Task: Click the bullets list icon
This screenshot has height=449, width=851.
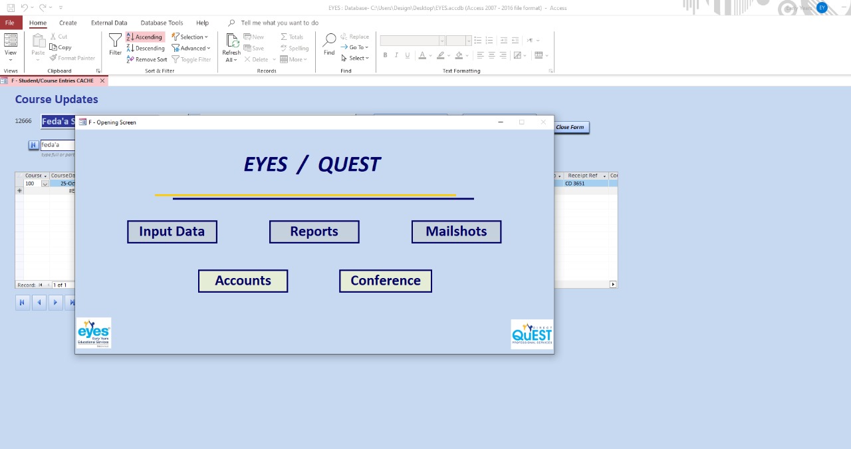Action: click(x=478, y=41)
